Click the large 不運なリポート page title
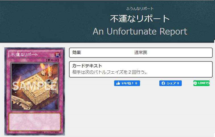Image resolution: width=215 pixels, height=137 pixels. click(140, 19)
